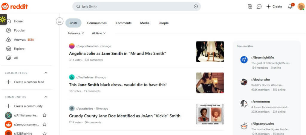The image size is (306, 135).
Task: Click the search magnifier icon
Action: (78, 7)
